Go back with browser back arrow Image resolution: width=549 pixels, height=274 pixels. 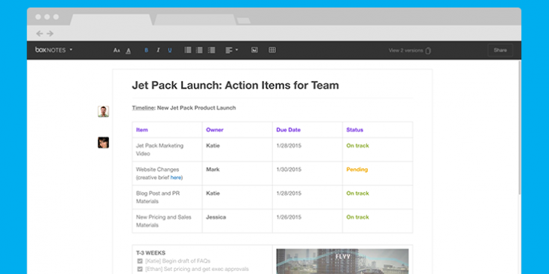40,34
